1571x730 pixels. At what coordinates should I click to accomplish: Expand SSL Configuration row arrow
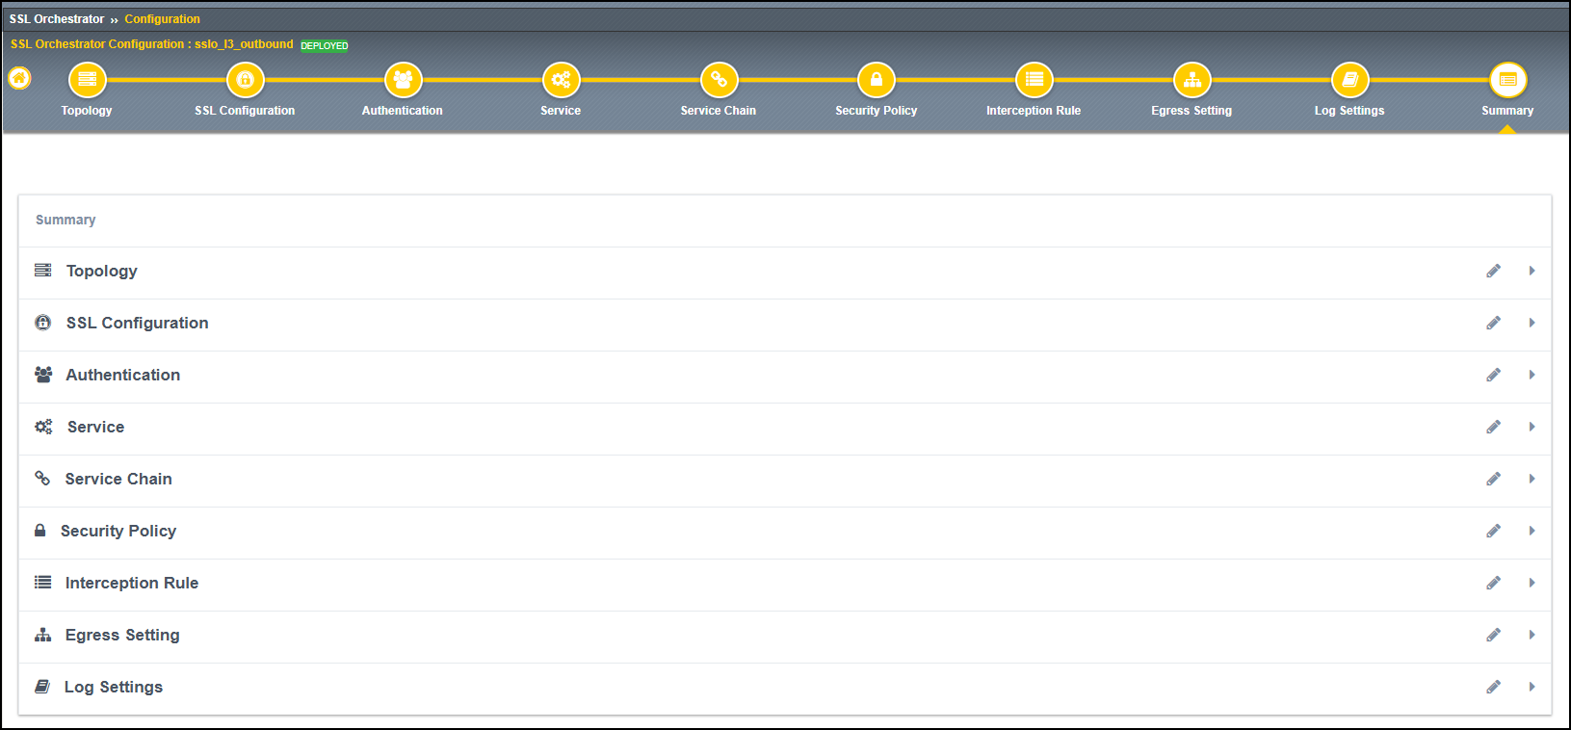1532,323
